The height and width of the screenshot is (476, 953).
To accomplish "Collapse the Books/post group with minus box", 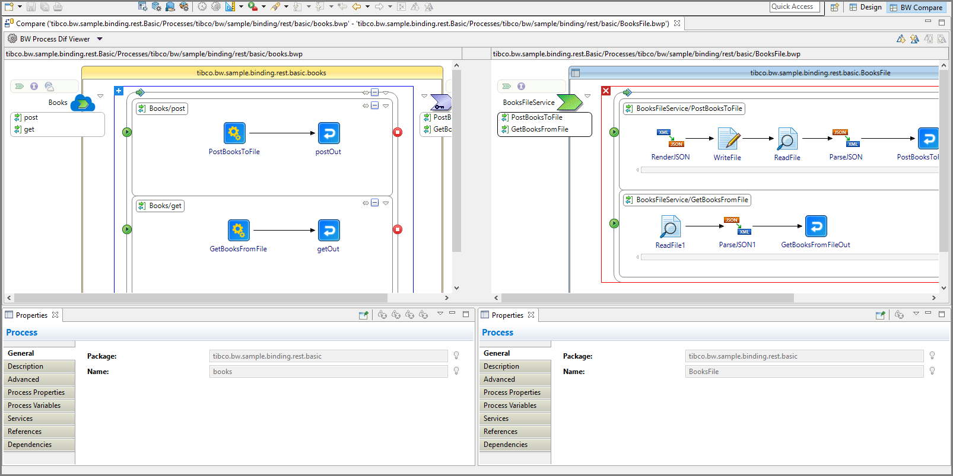I will [x=374, y=106].
